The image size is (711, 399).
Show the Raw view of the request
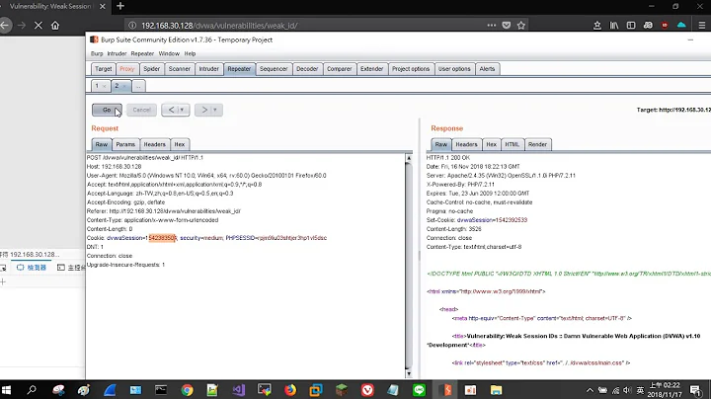(102, 144)
